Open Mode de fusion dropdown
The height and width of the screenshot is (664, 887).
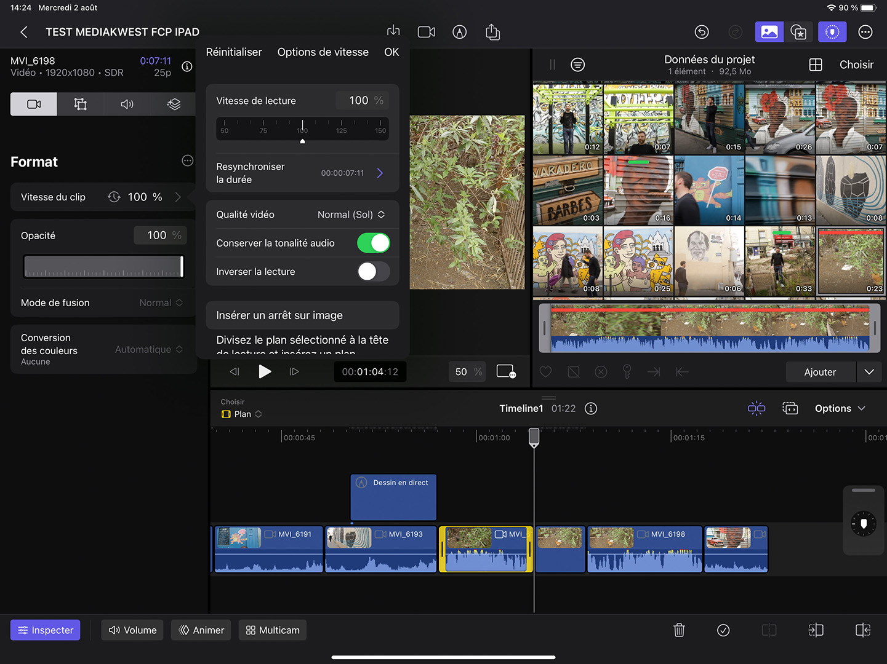[x=161, y=303]
